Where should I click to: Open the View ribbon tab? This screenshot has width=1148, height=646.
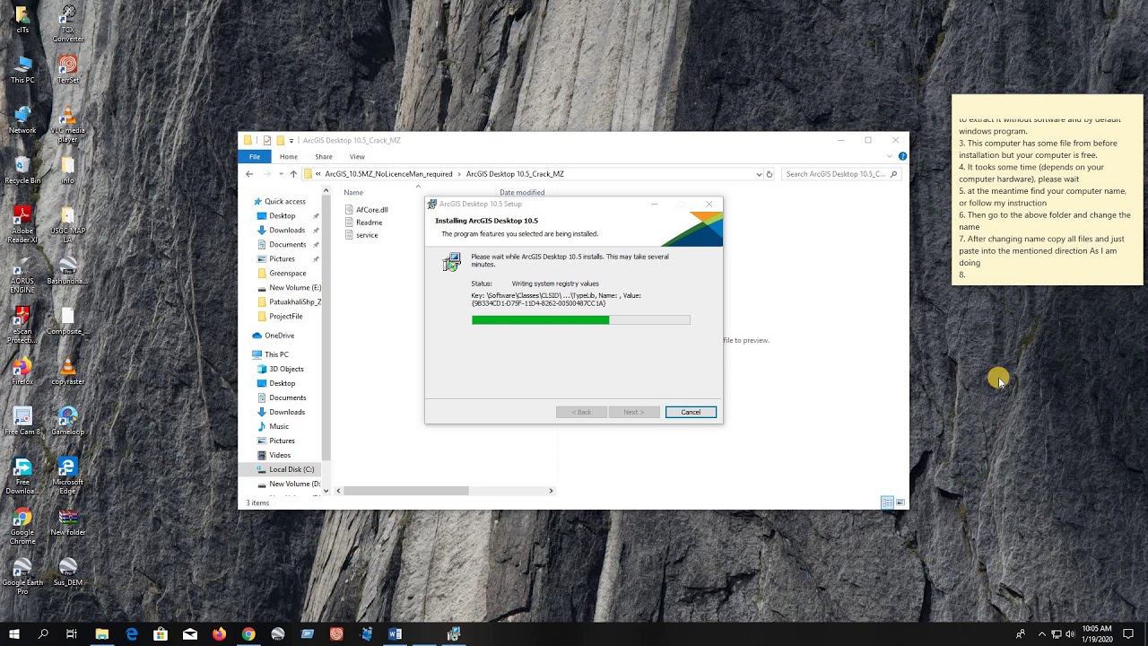pyautogui.click(x=357, y=156)
